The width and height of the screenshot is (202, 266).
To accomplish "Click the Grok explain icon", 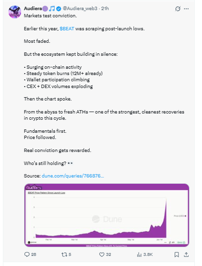I will (178, 9).
